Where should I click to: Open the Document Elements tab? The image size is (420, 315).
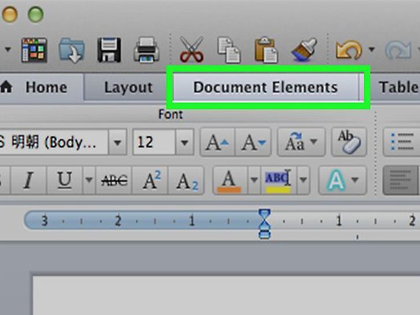[266, 87]
